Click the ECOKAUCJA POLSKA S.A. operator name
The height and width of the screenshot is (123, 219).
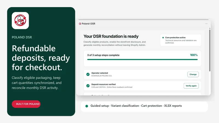coord(102,76)
